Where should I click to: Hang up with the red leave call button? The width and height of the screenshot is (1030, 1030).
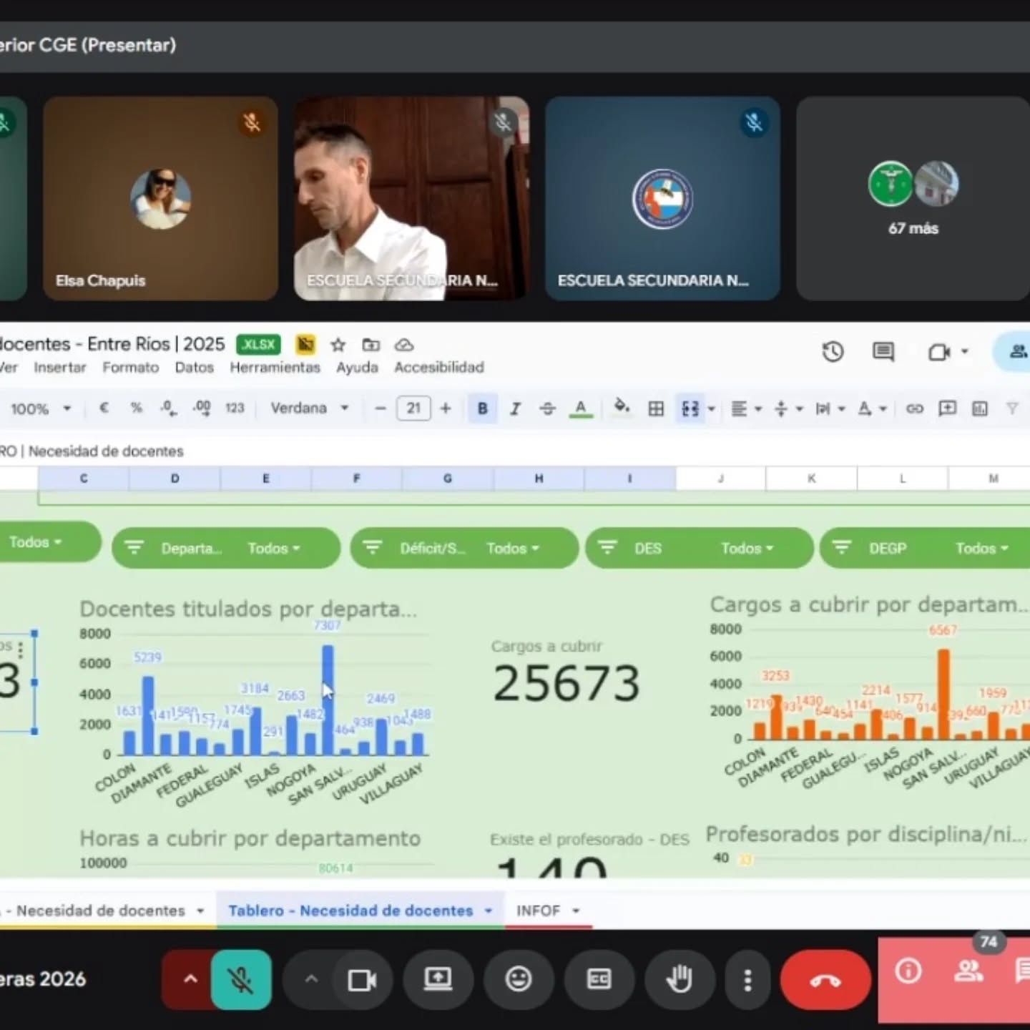(x=825, y=979)
